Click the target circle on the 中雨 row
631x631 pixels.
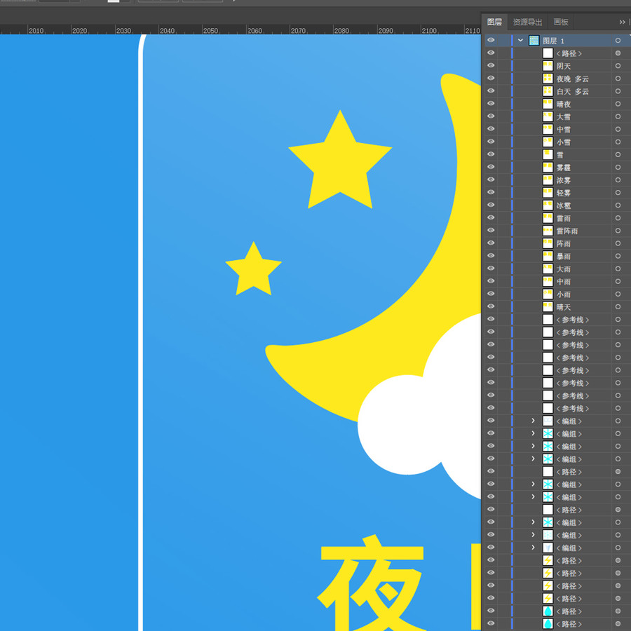coord(618,281)
